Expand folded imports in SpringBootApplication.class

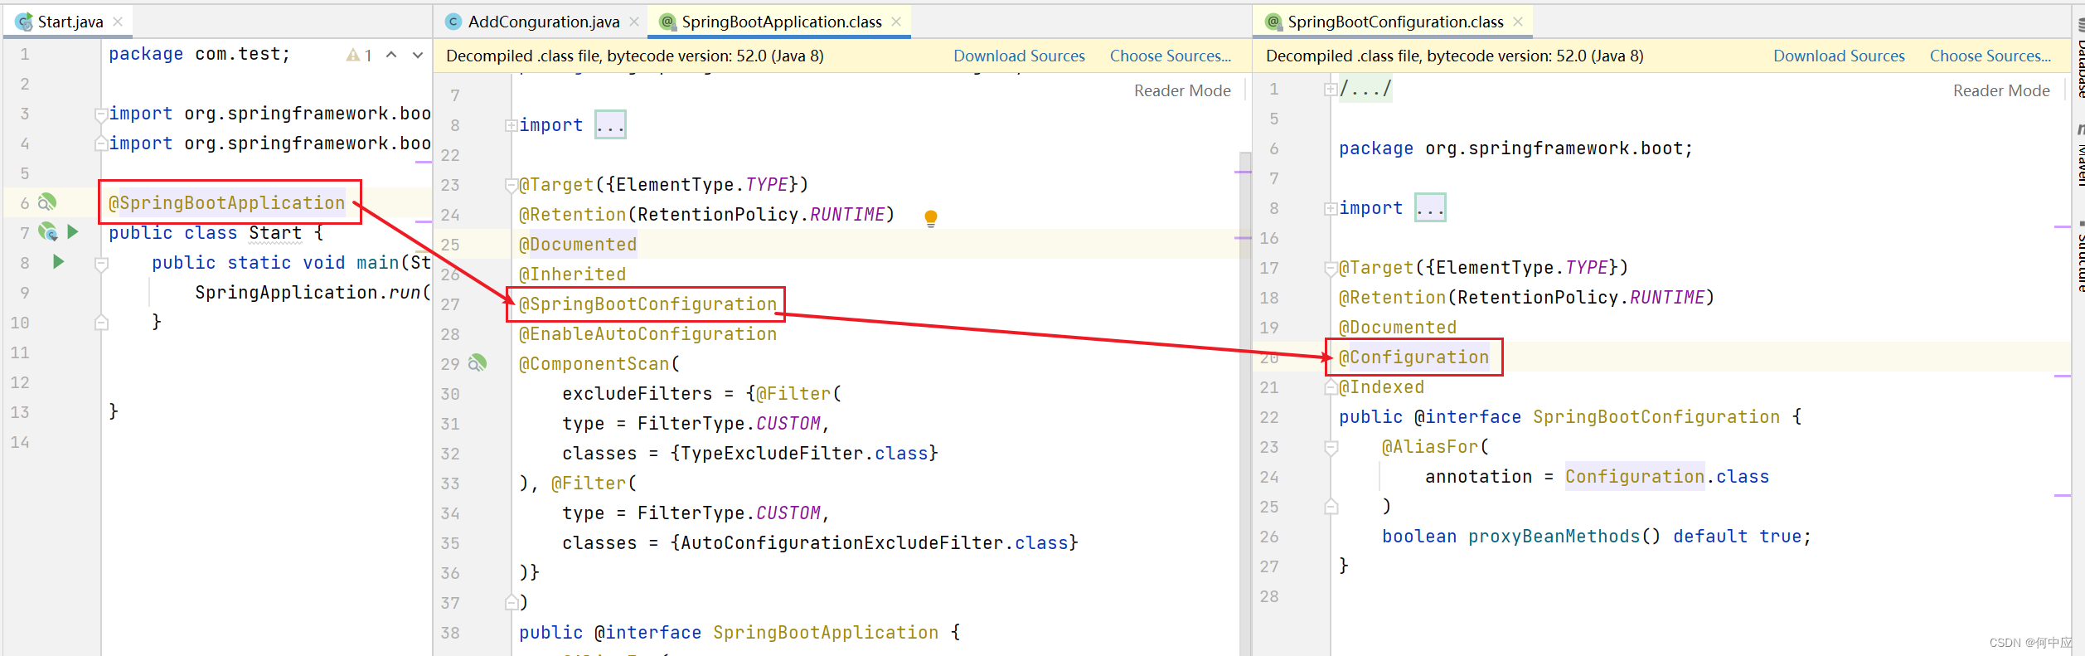click(x=512, y=125)
